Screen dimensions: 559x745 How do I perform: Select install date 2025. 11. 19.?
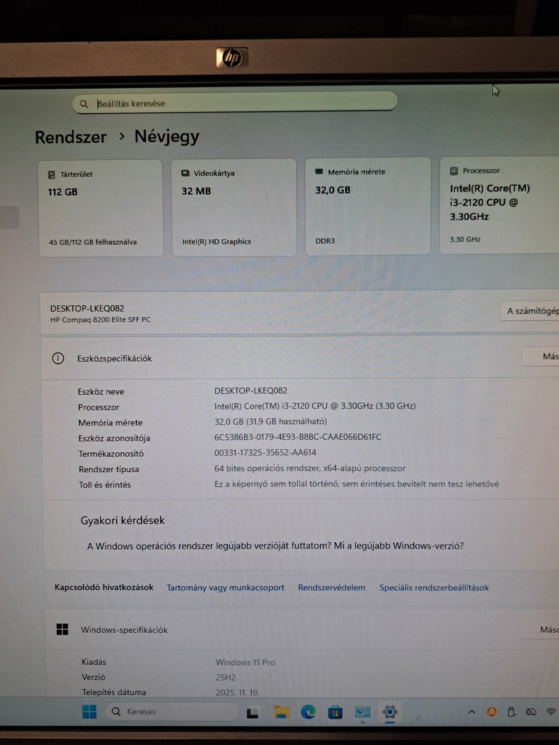tap(238, 692)
